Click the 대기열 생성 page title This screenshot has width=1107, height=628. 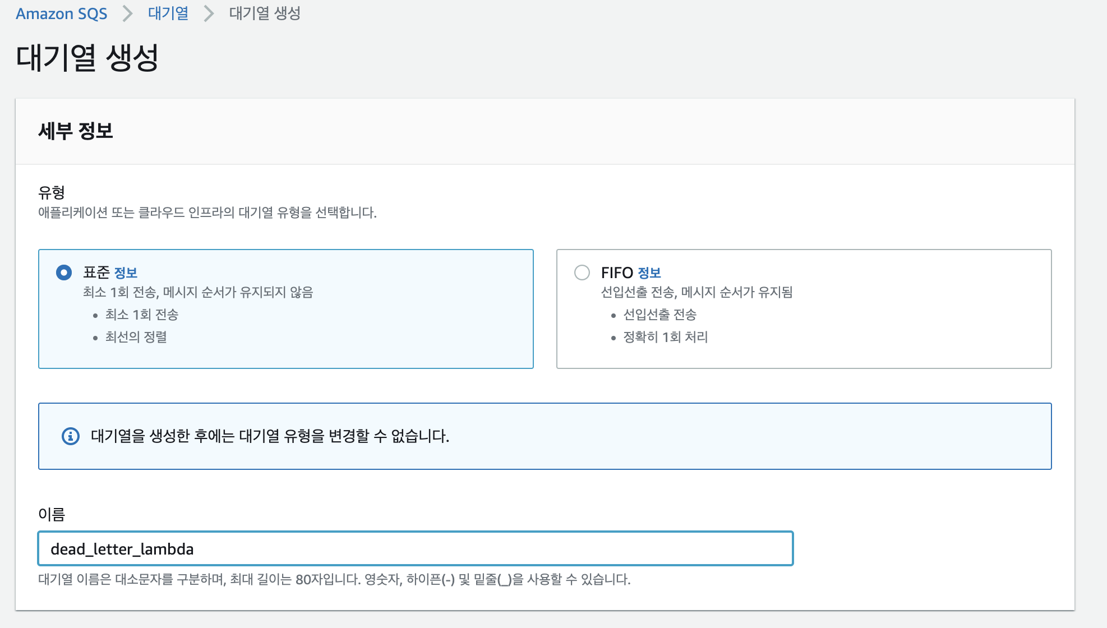[87, 57]
